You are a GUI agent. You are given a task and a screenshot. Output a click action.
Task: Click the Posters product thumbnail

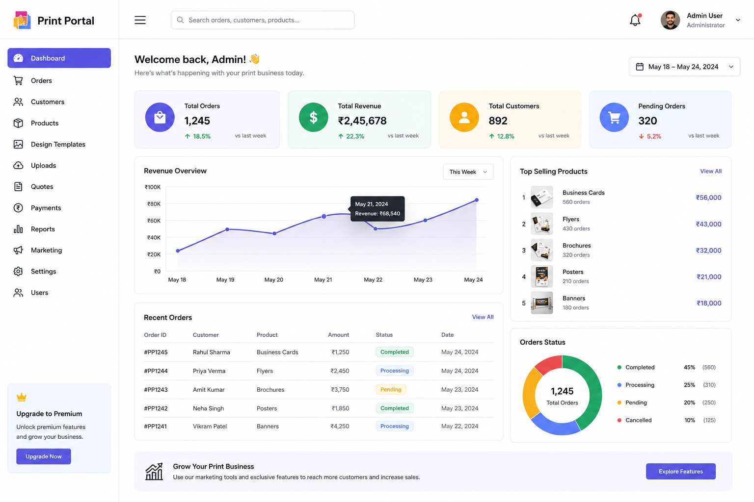click(x=542, y=276)
